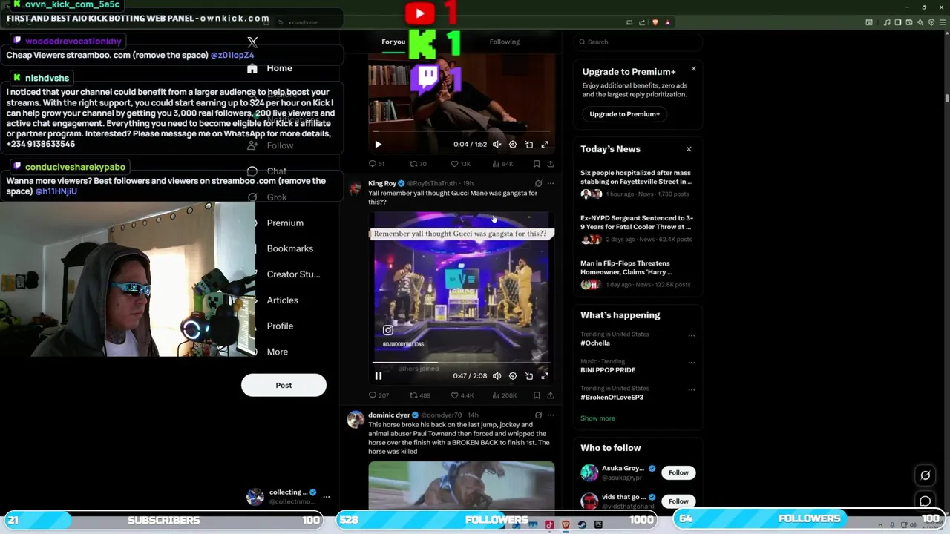Switch to the For you tab
The image size is (950, 534).
point(393,42)
